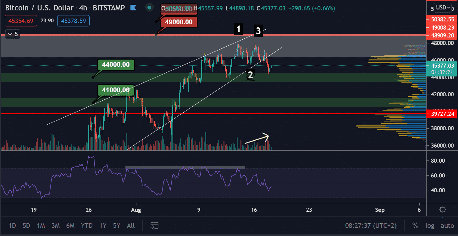Select the label marked 2 below trendline
Image resolution: width=458 pixels, height=236 pixels.
[x=251, y=75]
